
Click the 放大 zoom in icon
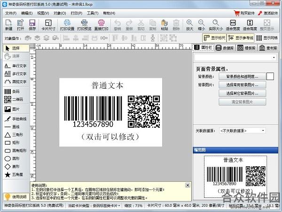(189, 25)
